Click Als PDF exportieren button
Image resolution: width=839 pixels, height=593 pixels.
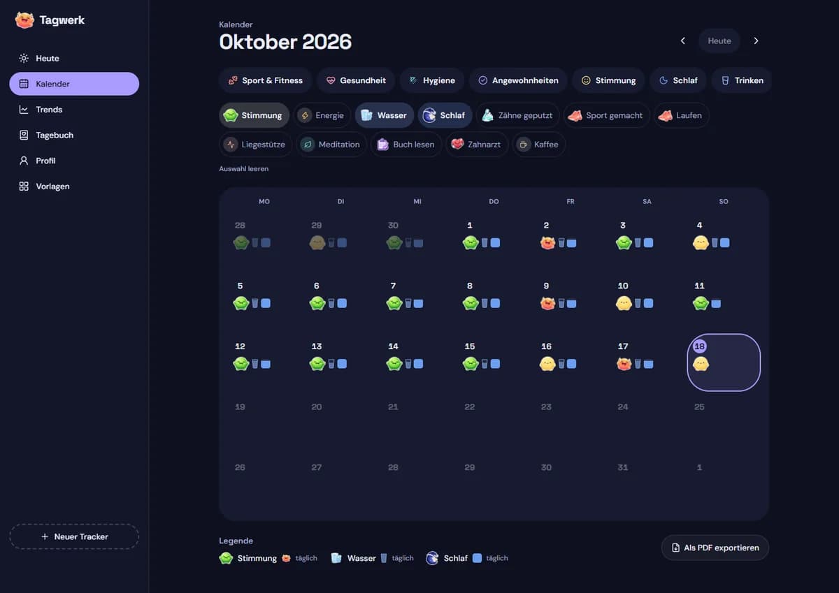(x=715, y=548)
